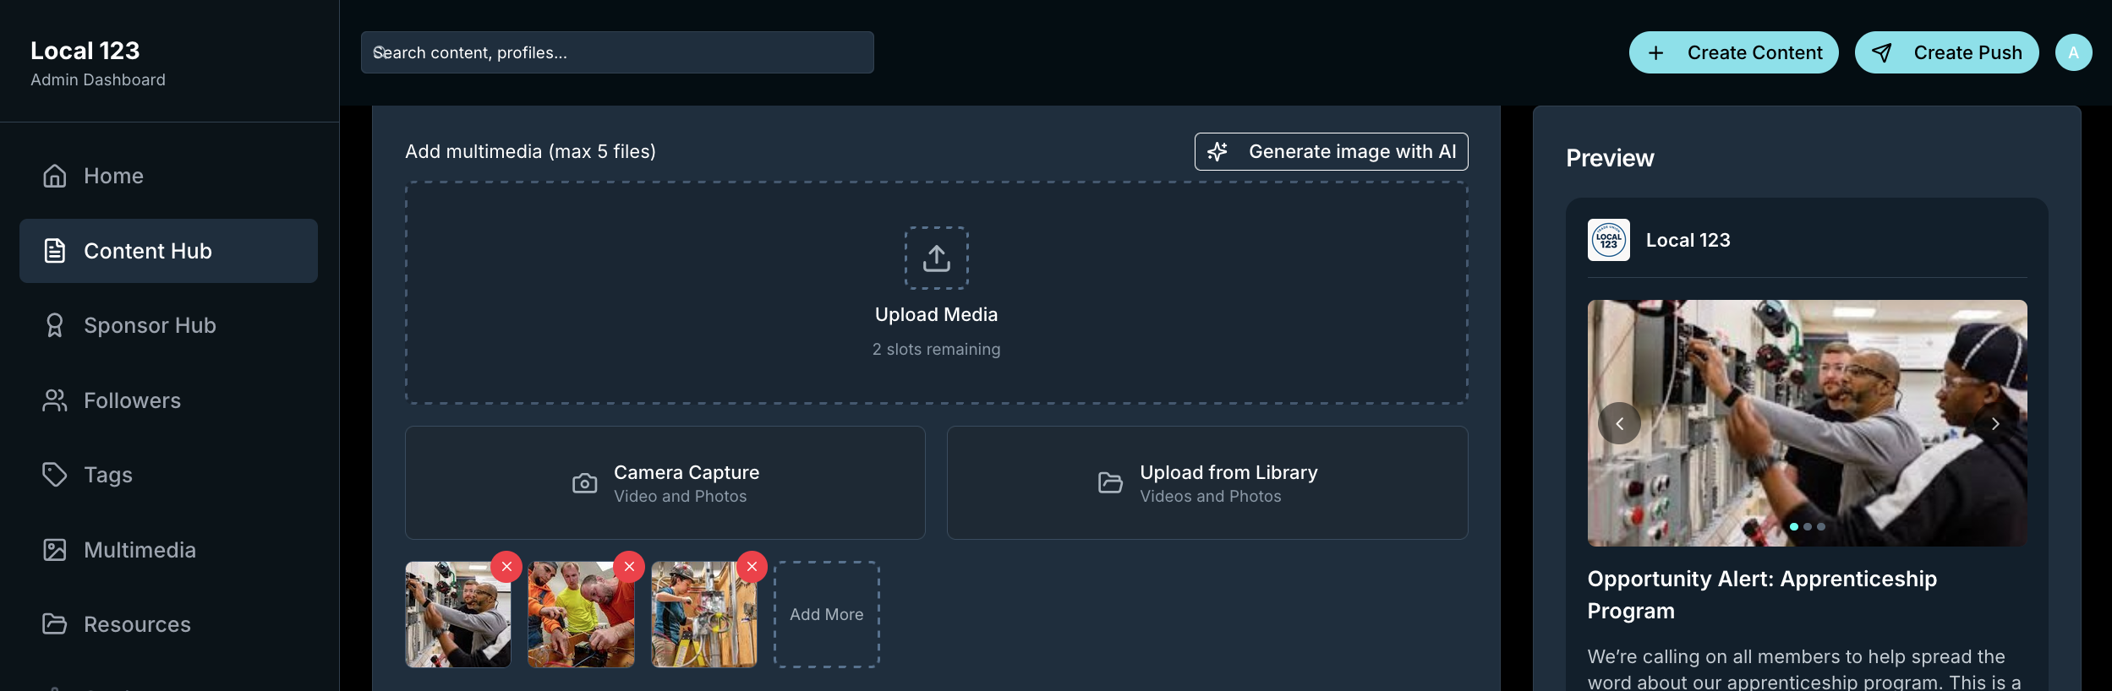
Task: Open the Resources folder icon
Action: click(55, 624)
